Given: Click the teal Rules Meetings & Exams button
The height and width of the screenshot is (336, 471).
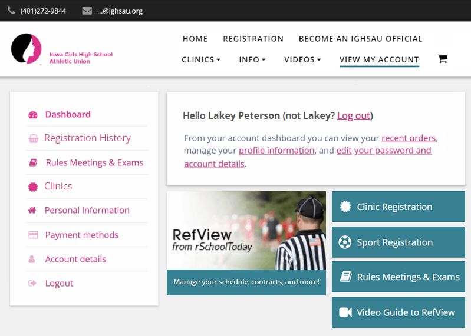Looking at the screenshot, I should (x=398, y=277).
